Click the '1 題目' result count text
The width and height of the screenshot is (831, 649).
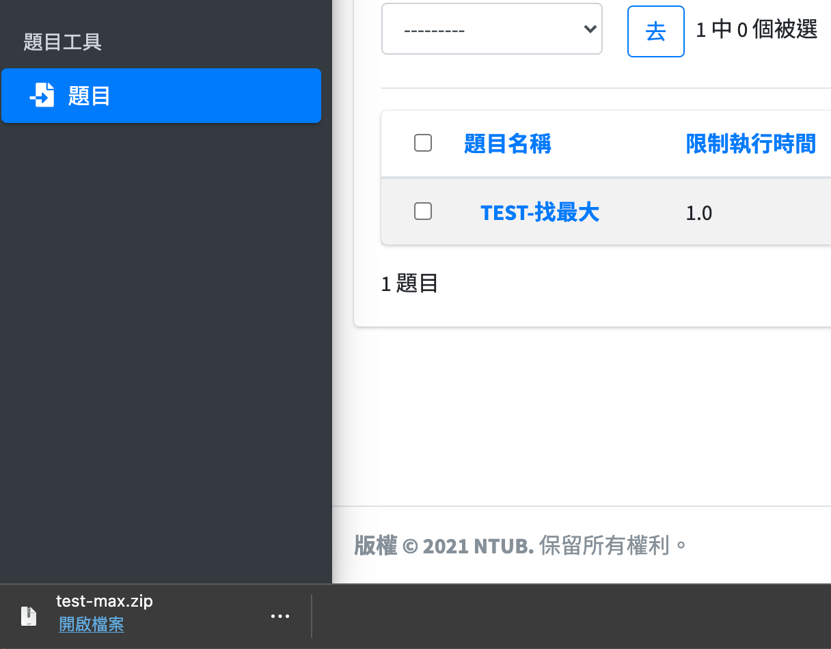[x=409, y=283]
